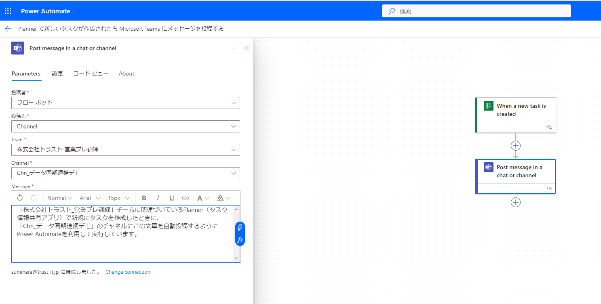
Task: Open the app launcher waffle icon
Action: coord(8,11)
